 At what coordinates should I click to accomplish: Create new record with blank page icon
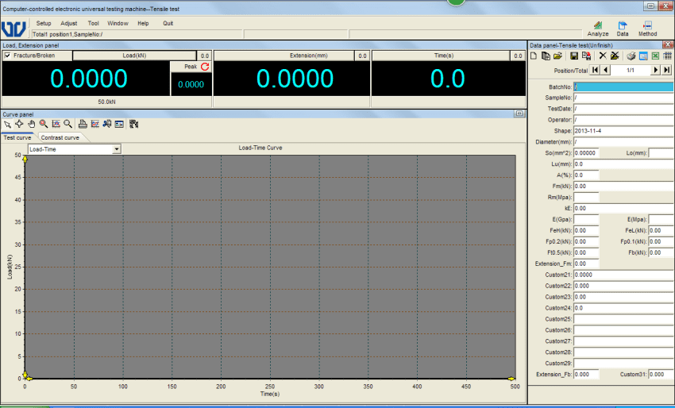tap(534, 56)
